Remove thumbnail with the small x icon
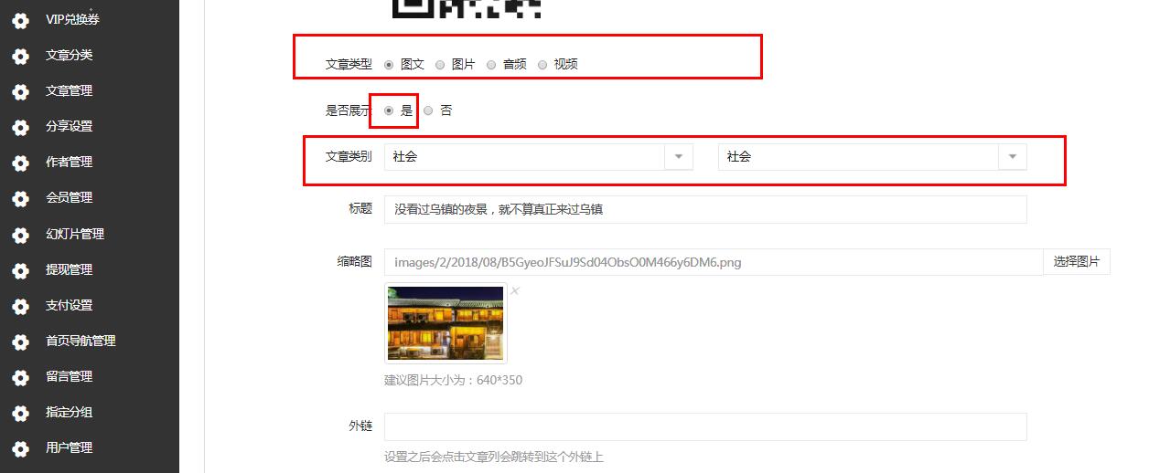Image resolution: width=1149 pixels, height=473 pixels. [515, 291]
